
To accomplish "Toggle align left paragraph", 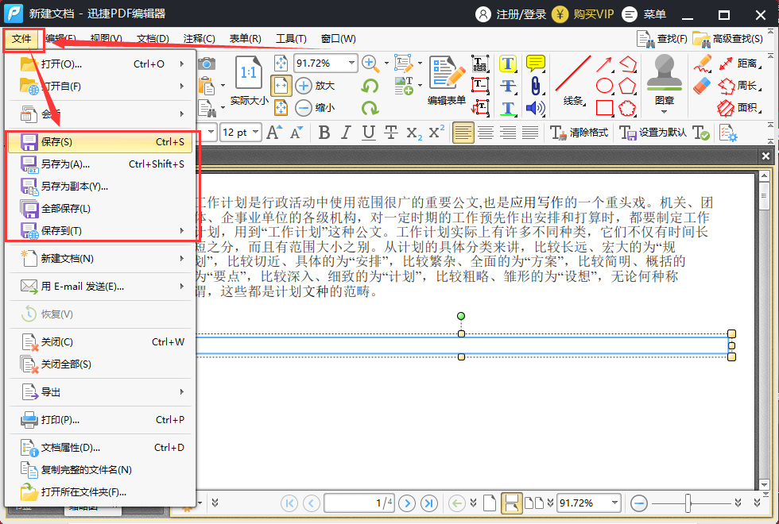I will click(463, 133).
